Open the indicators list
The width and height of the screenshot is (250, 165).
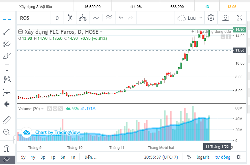109,18
